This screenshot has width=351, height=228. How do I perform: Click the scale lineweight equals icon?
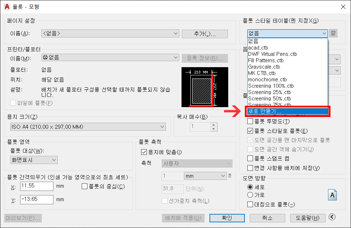[230, 176]
